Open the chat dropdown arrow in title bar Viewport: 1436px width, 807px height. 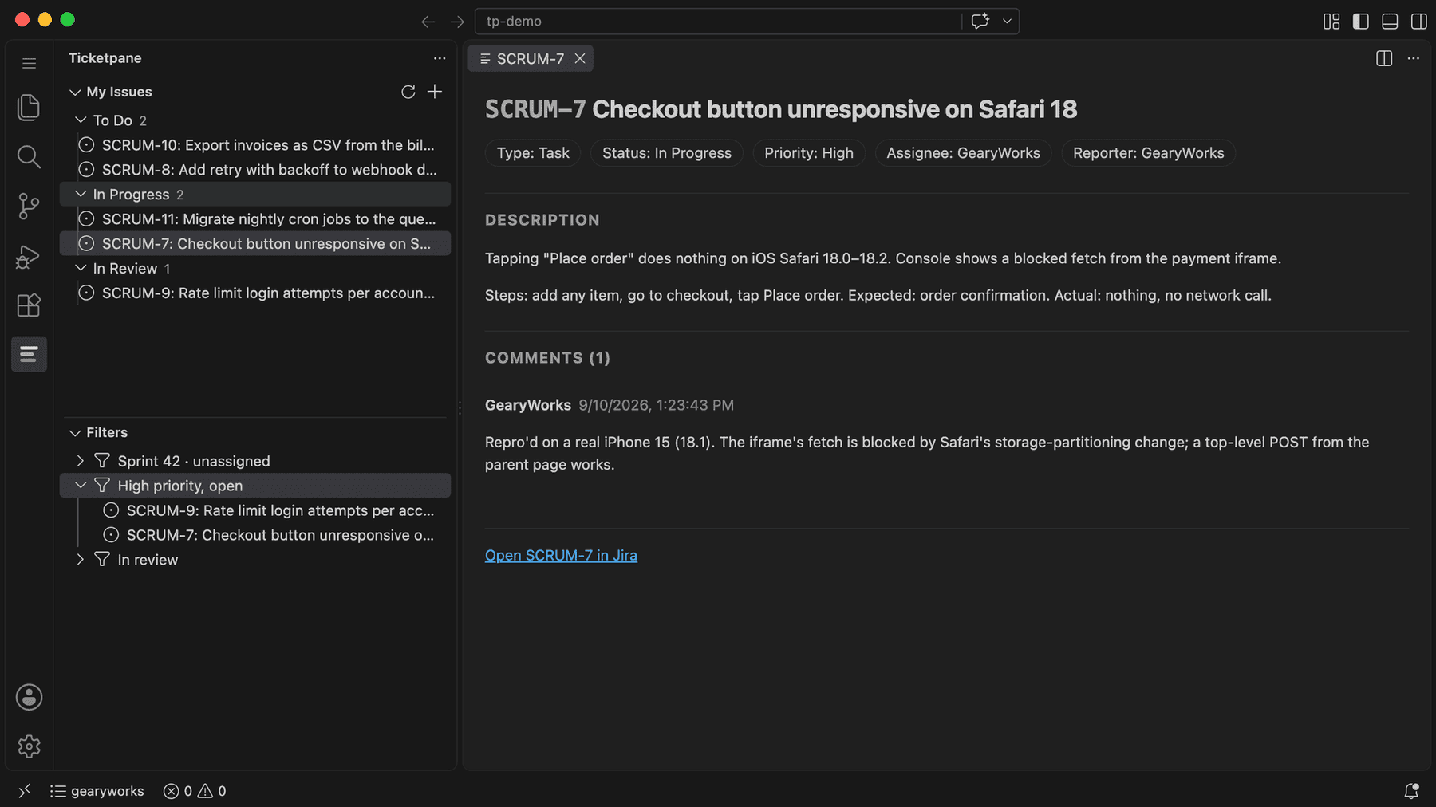coord(1007,21)
